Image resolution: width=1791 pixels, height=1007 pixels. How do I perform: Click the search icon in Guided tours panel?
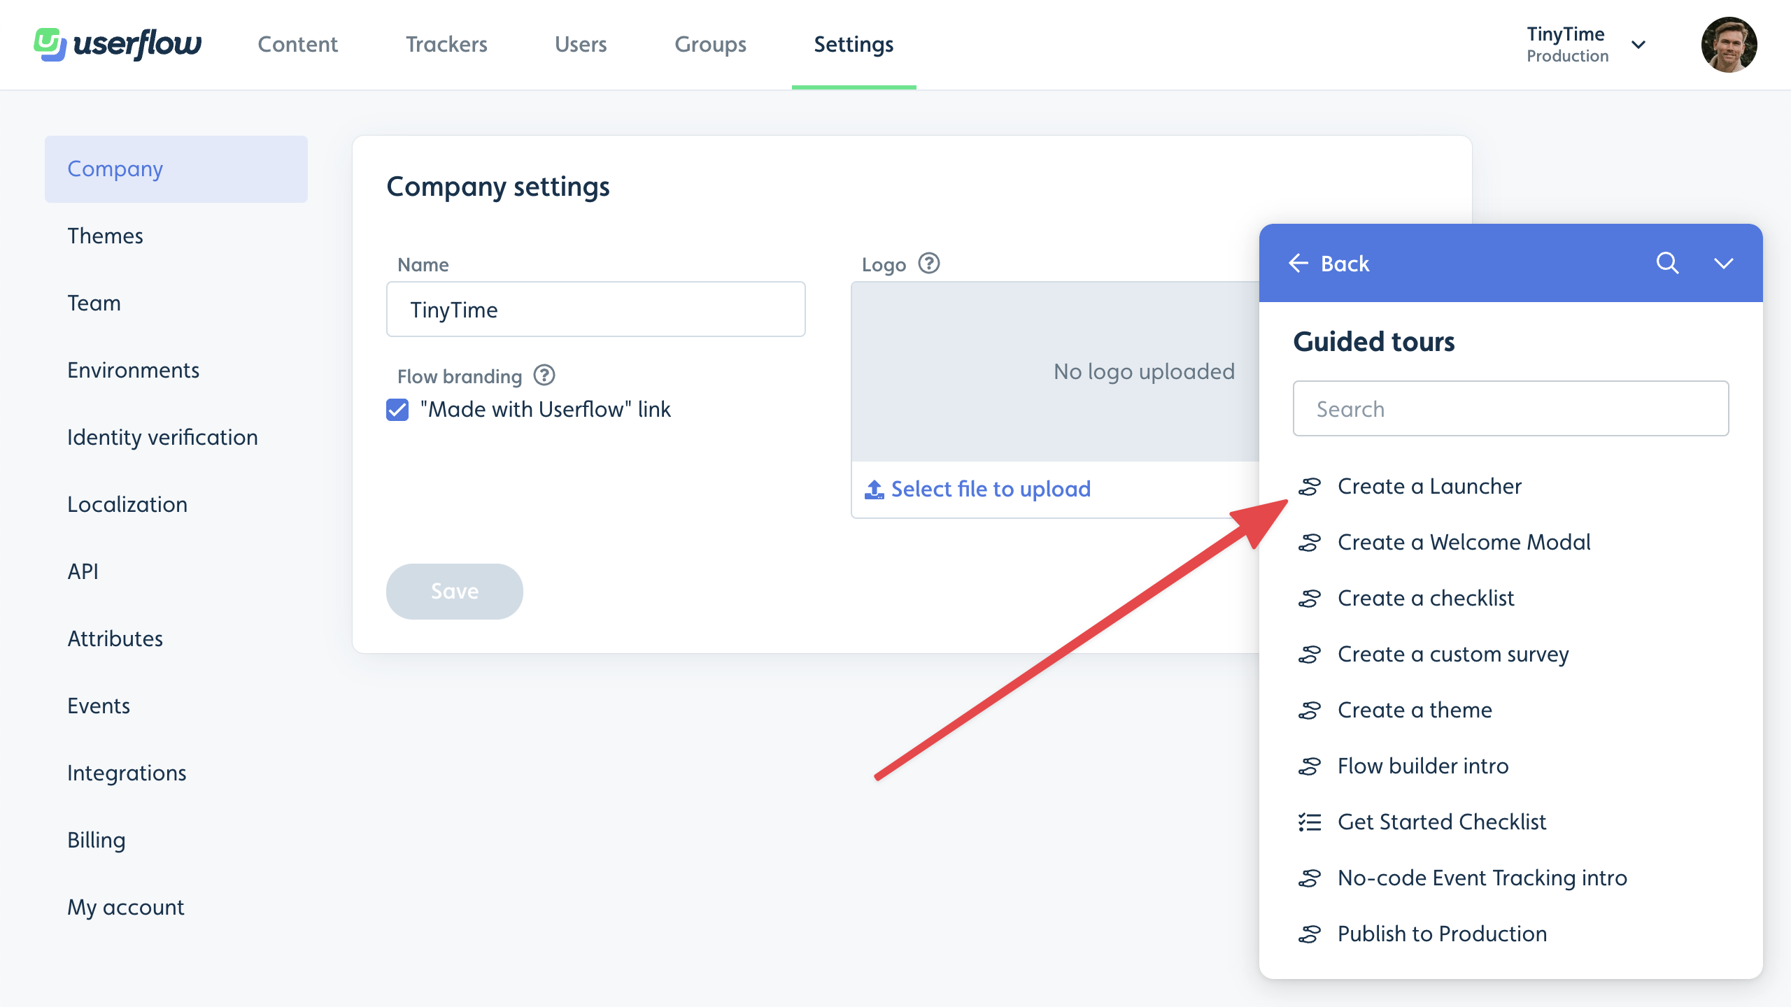(1668, 263)
